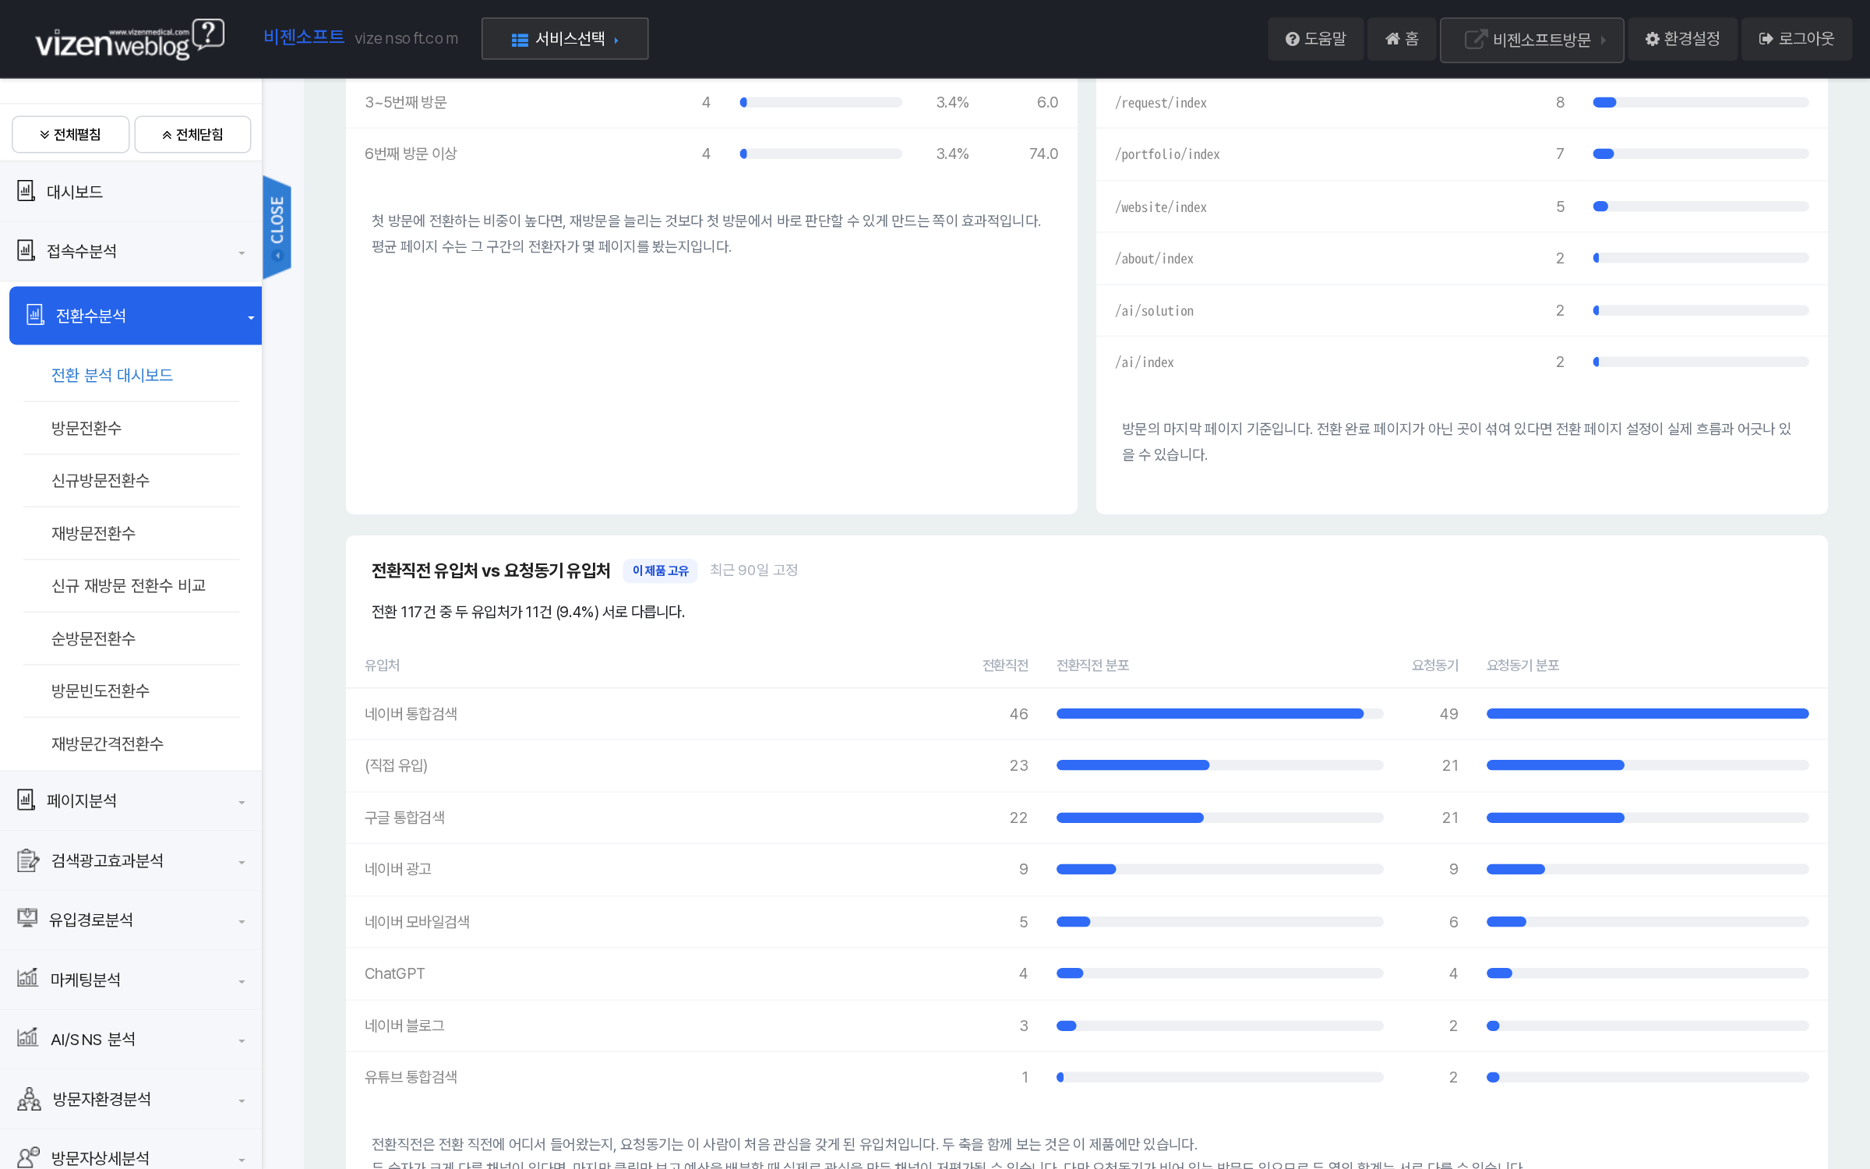Collapse the sidebar with the CLOSE tab
Screen dimensions: 1870x1169
[277, 227]
